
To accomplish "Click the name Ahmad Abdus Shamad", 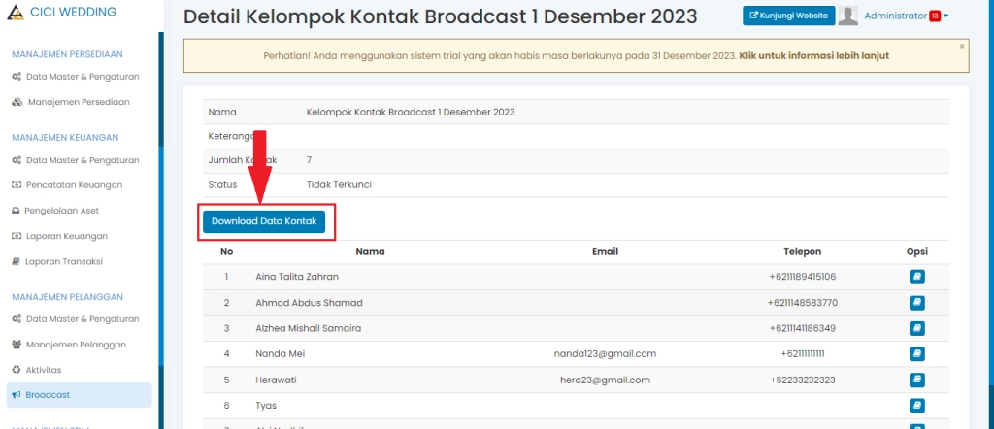I will tap(310, 303).
